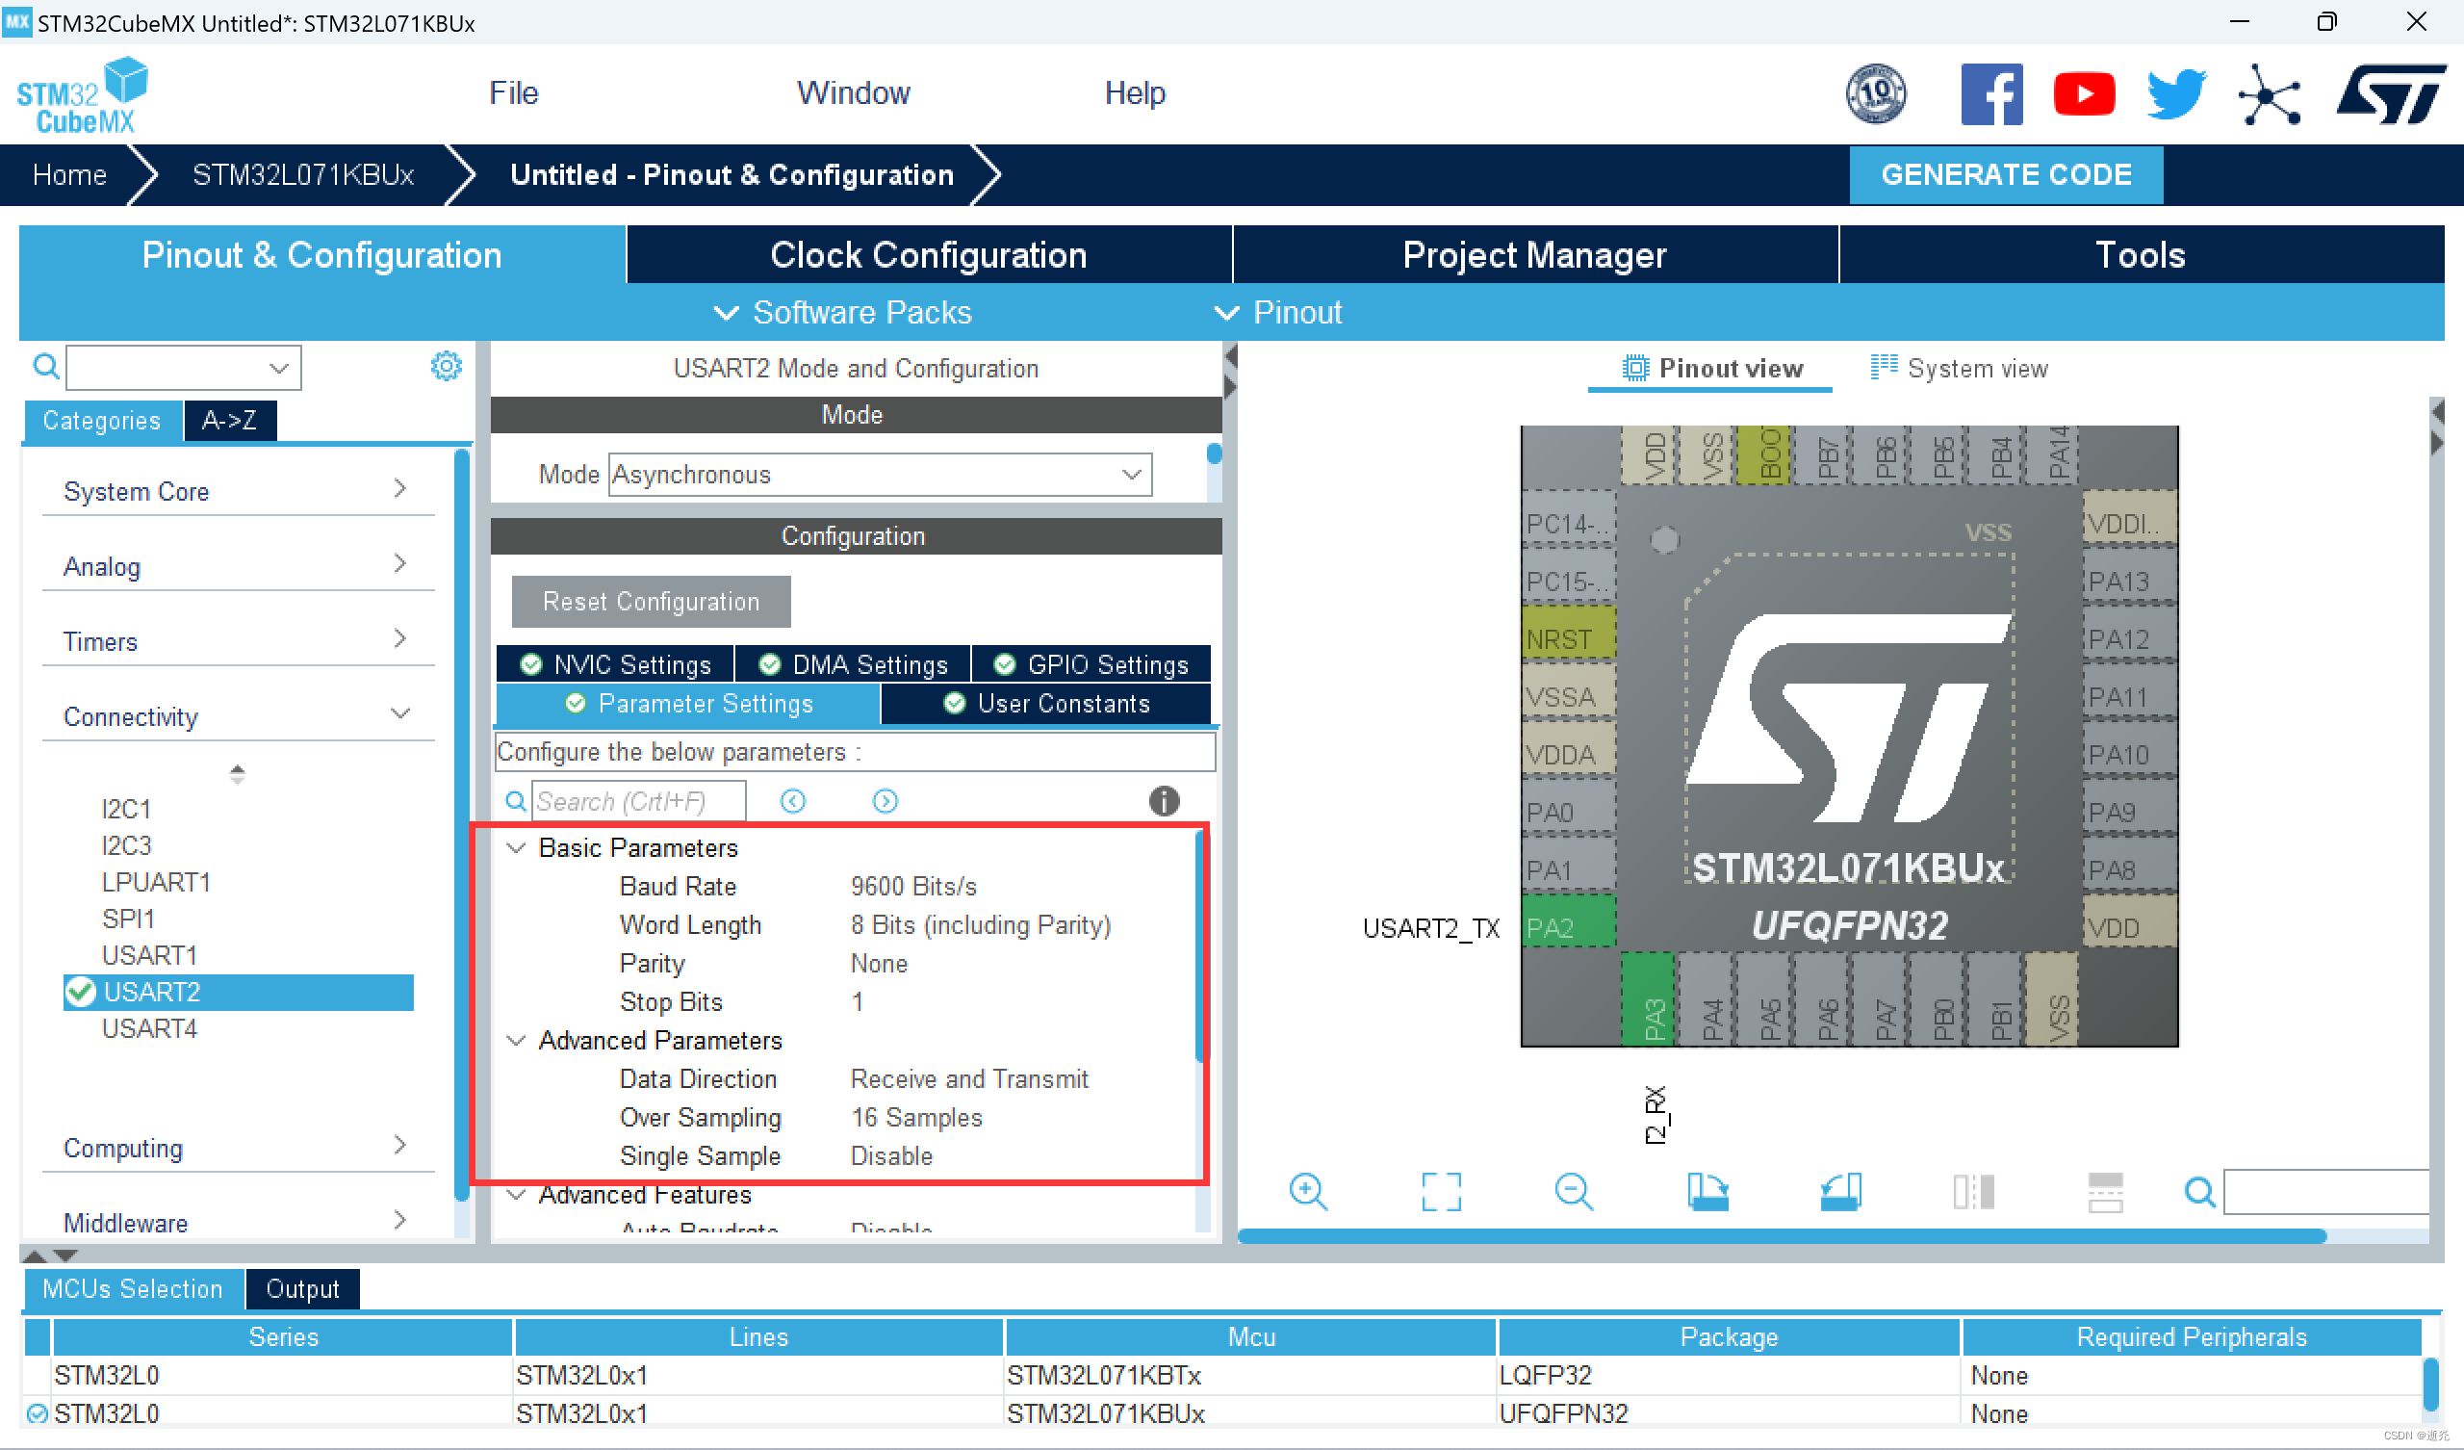Open the USART2 Mode dropdown
This screenshot has height=1450, width=2464.
(x=880, y=475)
